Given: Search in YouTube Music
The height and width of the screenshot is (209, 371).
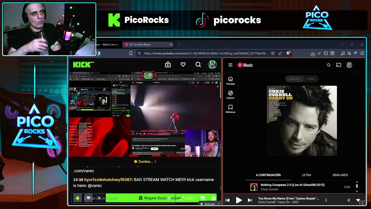Looking at the screenshot, I should point(329,65).
